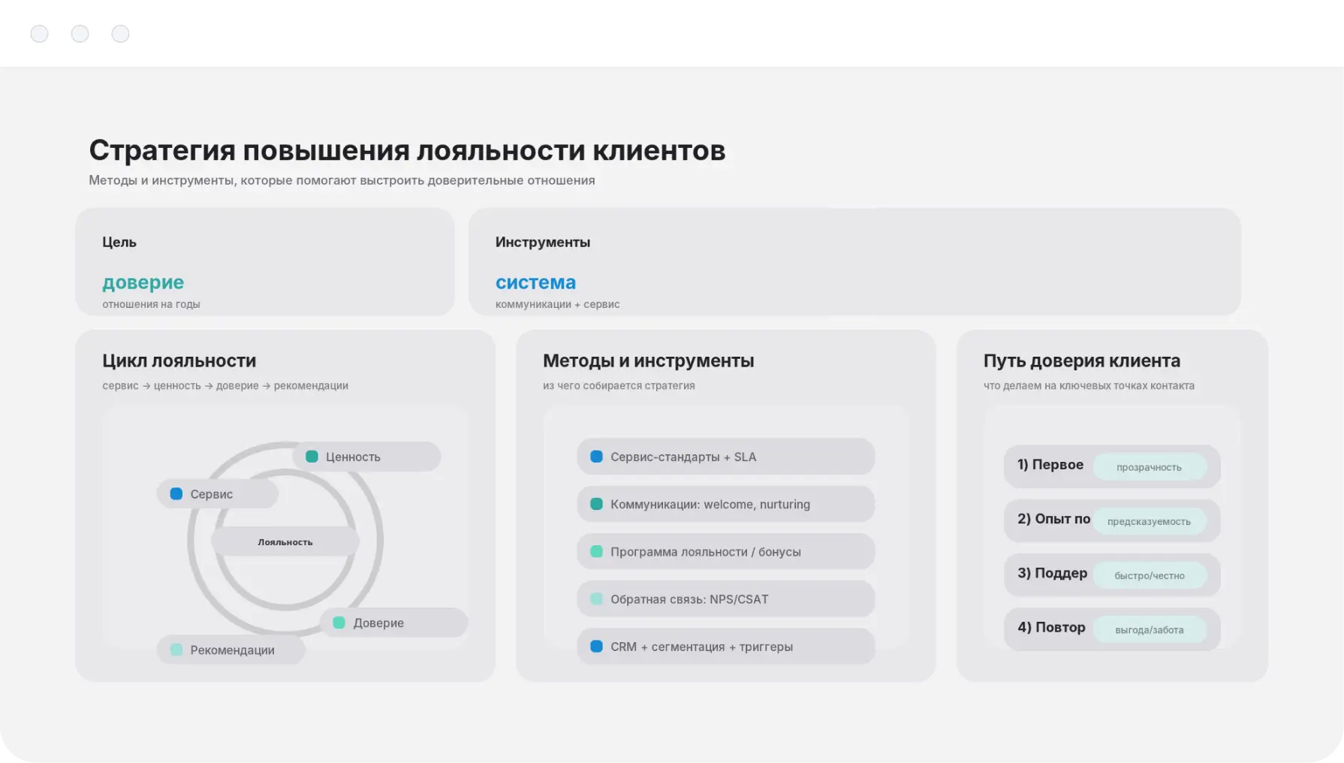Viewport: 1344px width, 763px height.
Task: Click the предсказуемость tag
Action: [x=1149, y=521]
